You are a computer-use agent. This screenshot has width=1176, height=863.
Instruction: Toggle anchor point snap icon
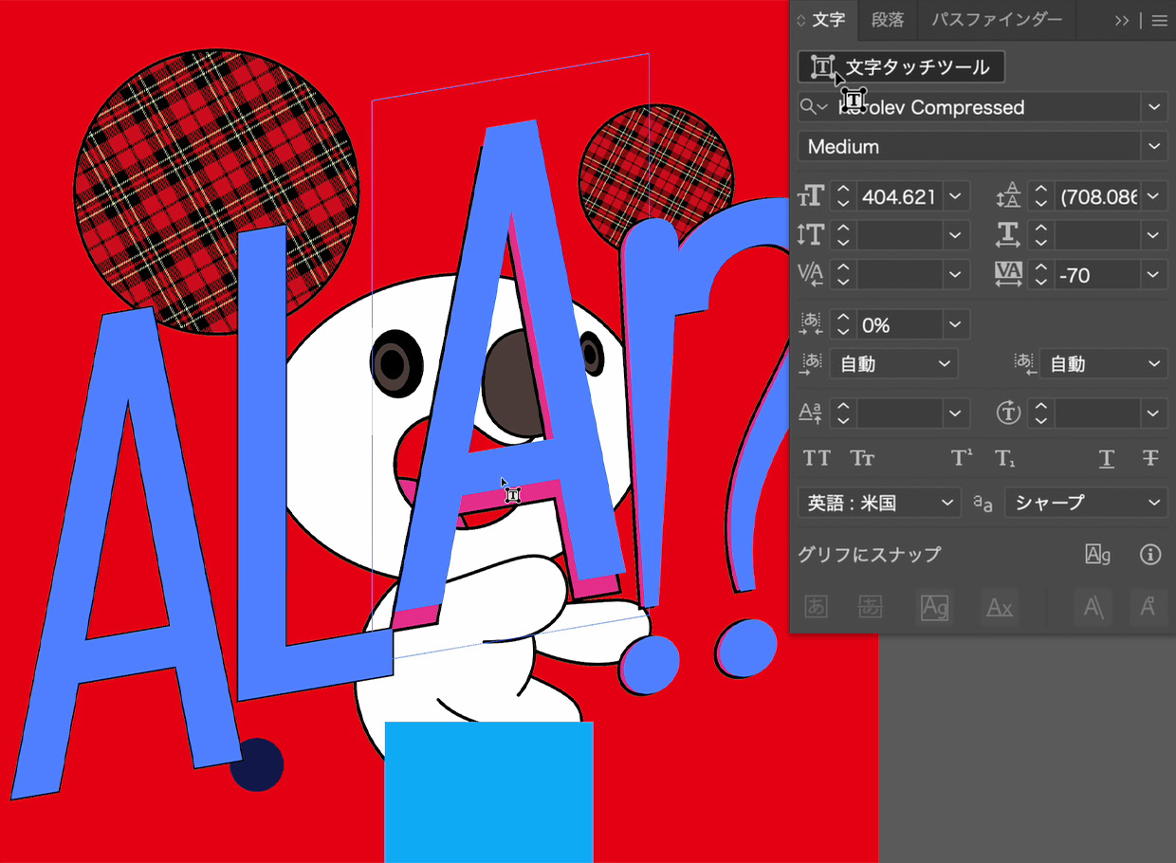tap(1148, 607)
